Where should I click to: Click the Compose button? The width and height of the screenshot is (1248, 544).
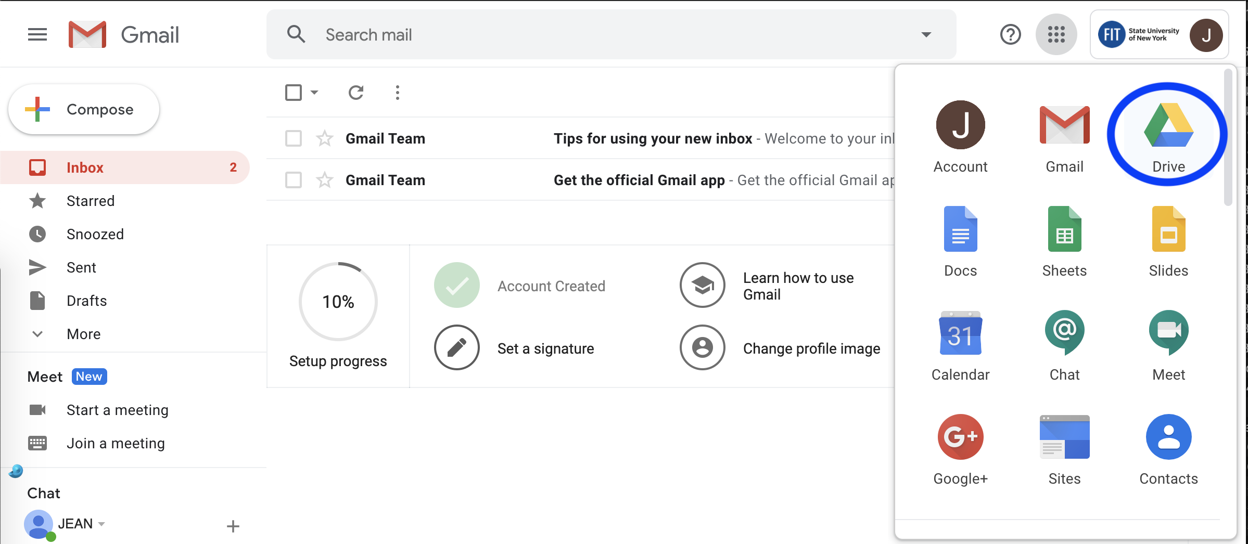coord(84,109)
